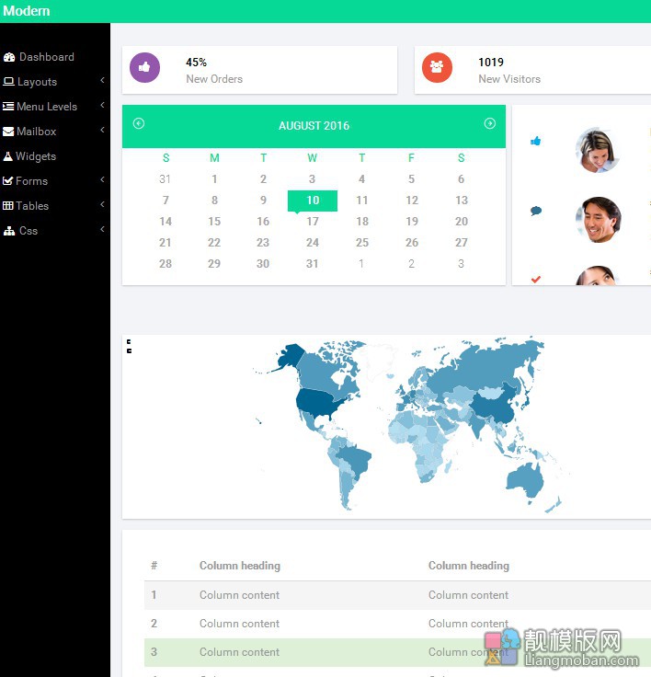The width and height of the screenshot is (651, 677).
Task: Click the Layouts laptop icon
Action: click(x=8, y=82)
